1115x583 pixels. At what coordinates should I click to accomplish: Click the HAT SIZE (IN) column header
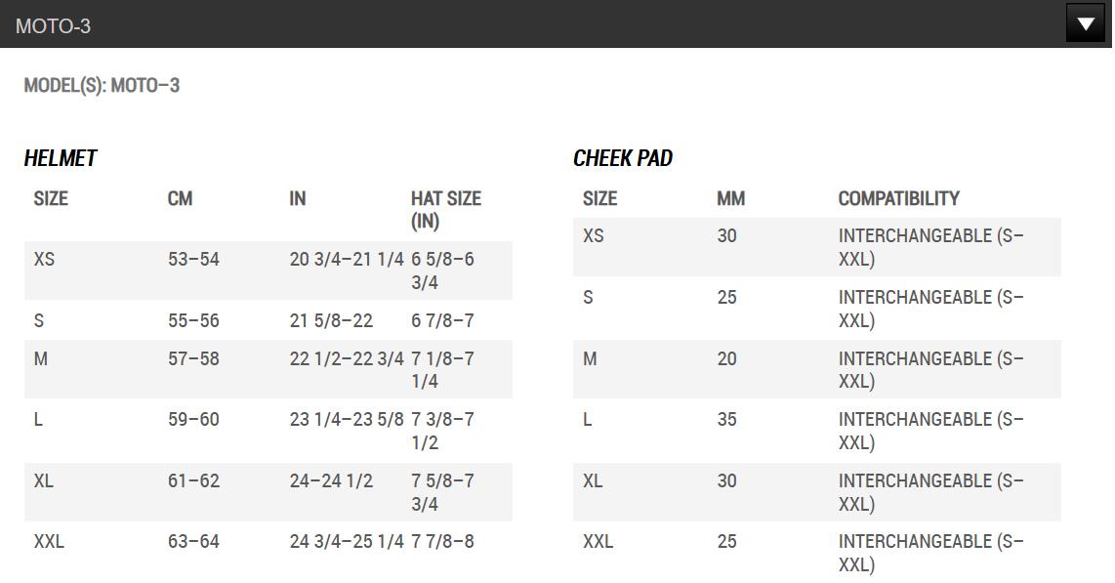tap(446, 210)
